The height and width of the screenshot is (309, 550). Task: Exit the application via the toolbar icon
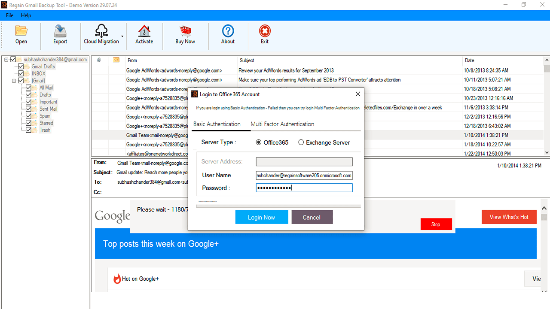(x=264, y=34)
